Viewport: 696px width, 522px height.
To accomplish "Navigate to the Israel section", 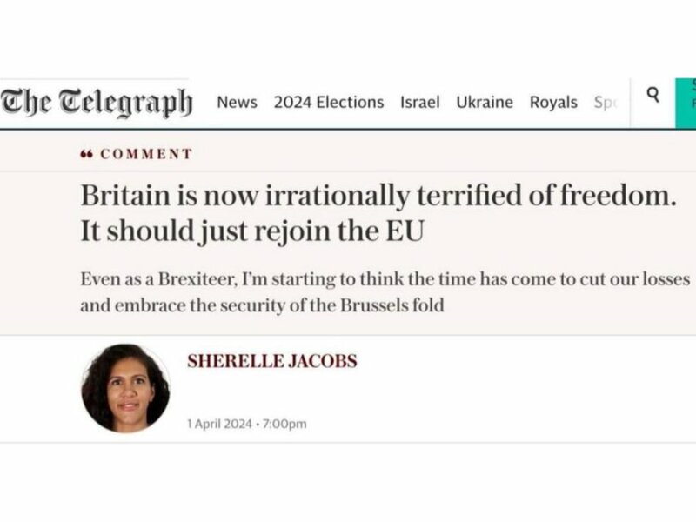I will pos(420,102).
